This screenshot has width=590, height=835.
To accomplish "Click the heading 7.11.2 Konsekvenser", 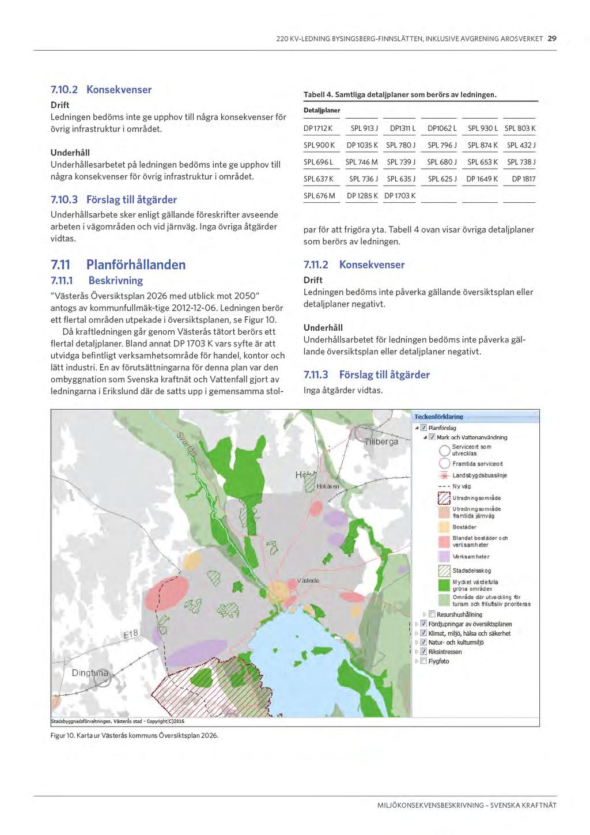I will 354,265.
